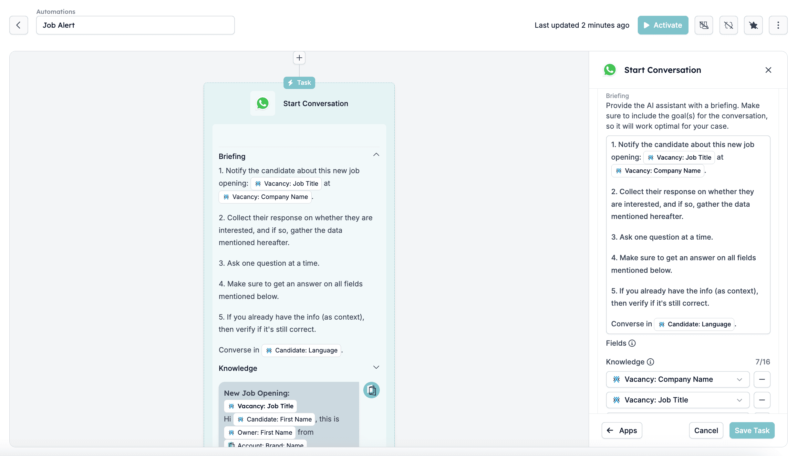The width and height of the screenshot is (797, 456).
Task: Click the WhatsApp icon on the task card
Action: [x=263, y=104]
